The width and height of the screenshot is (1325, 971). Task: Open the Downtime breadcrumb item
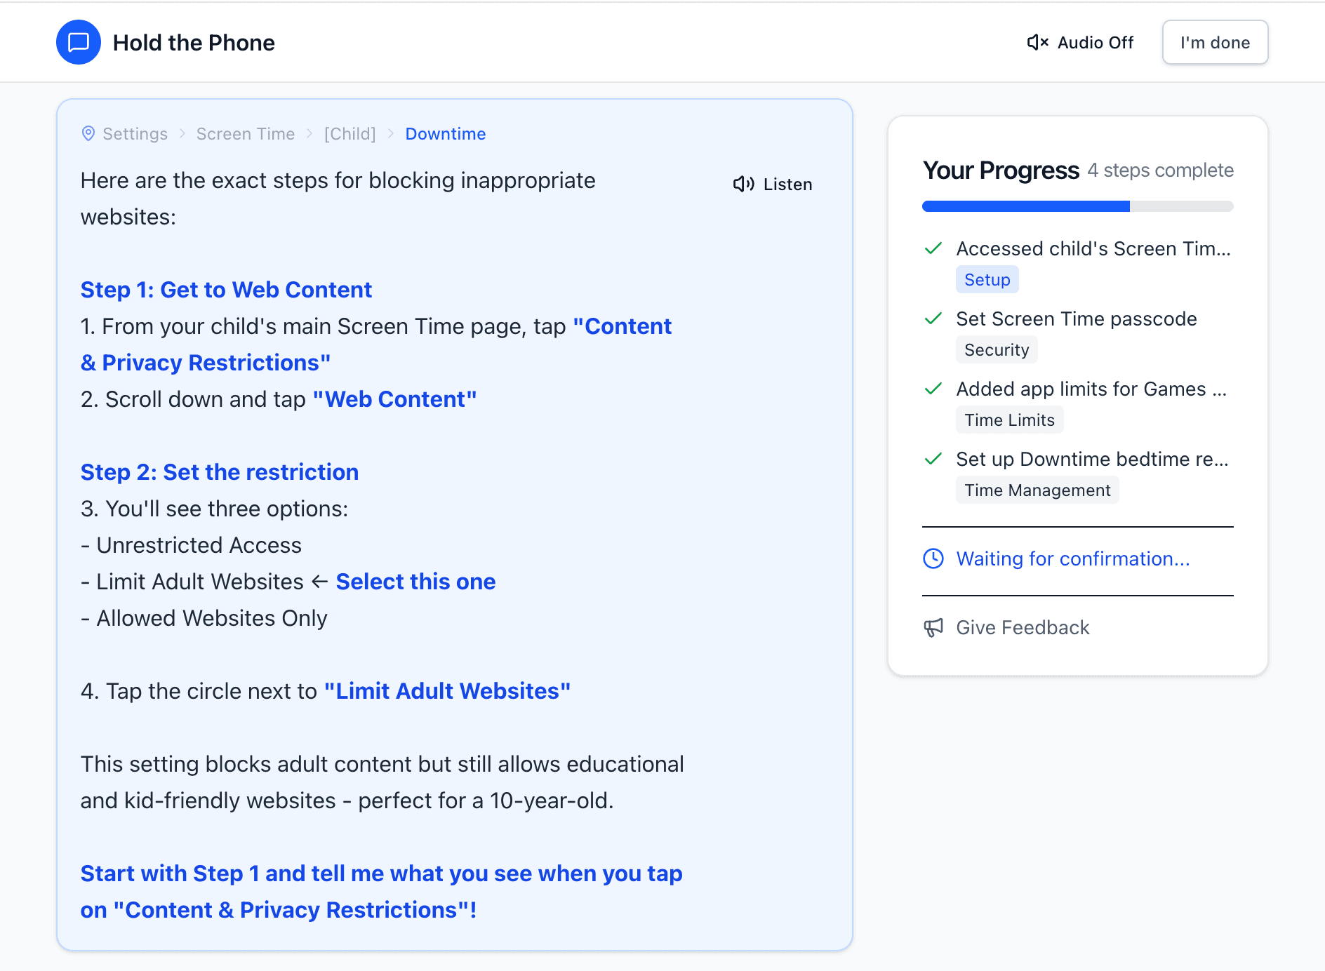tap(446, 133)
